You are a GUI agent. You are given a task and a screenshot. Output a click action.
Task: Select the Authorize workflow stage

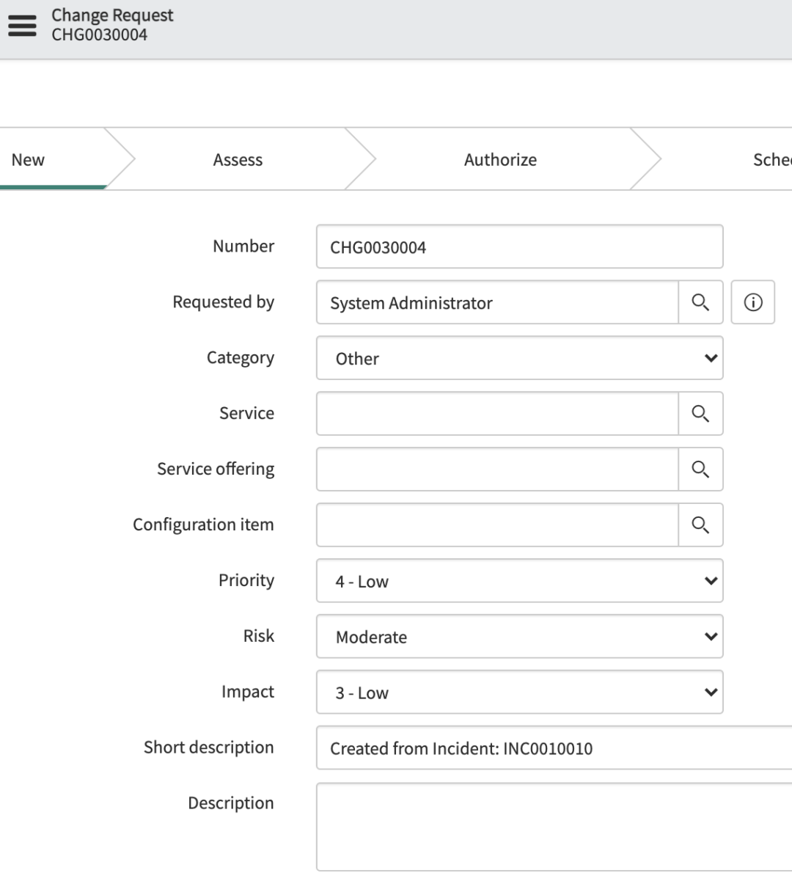pos(500,159)
